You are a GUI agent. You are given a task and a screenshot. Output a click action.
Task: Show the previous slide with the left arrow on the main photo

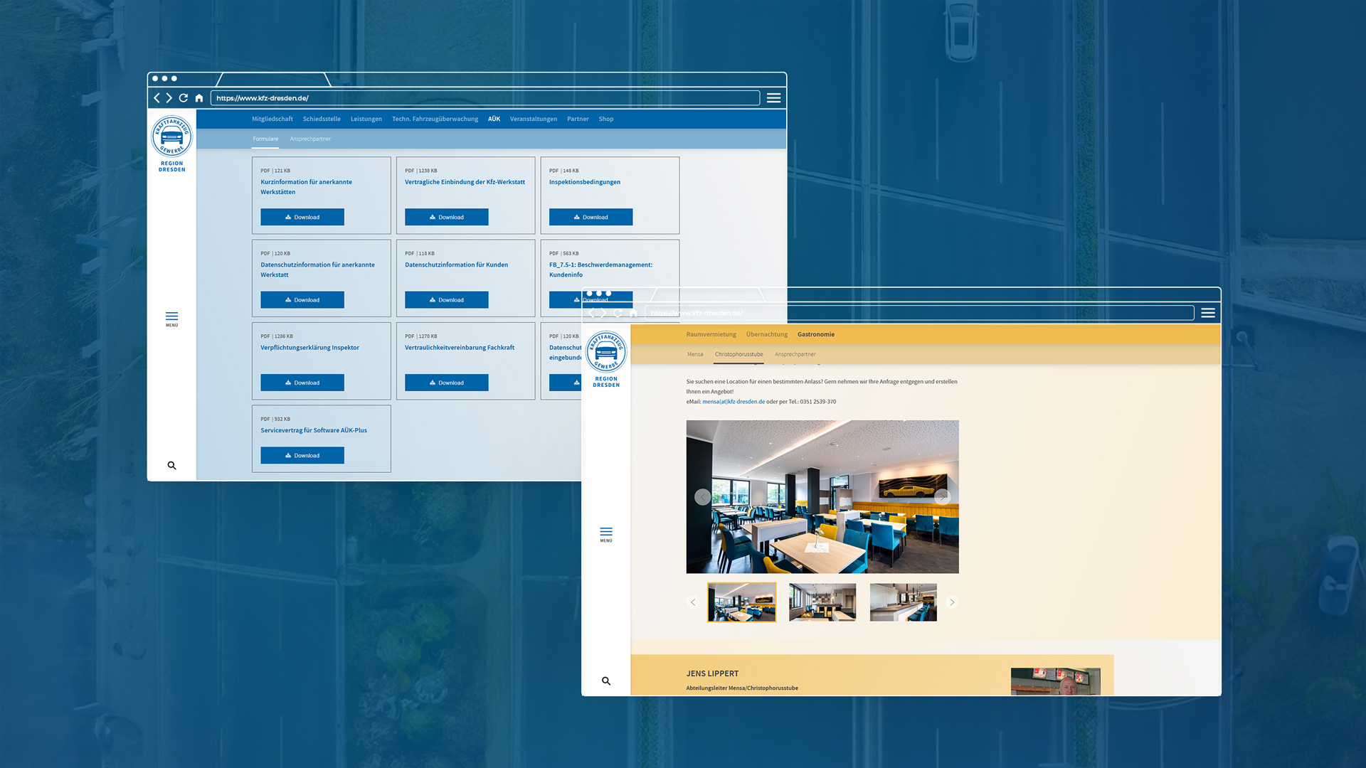click(x=702, y=497)
